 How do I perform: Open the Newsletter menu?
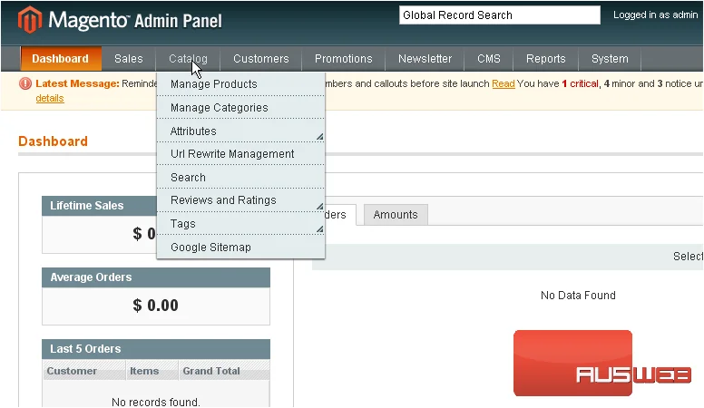coord(425,59)
